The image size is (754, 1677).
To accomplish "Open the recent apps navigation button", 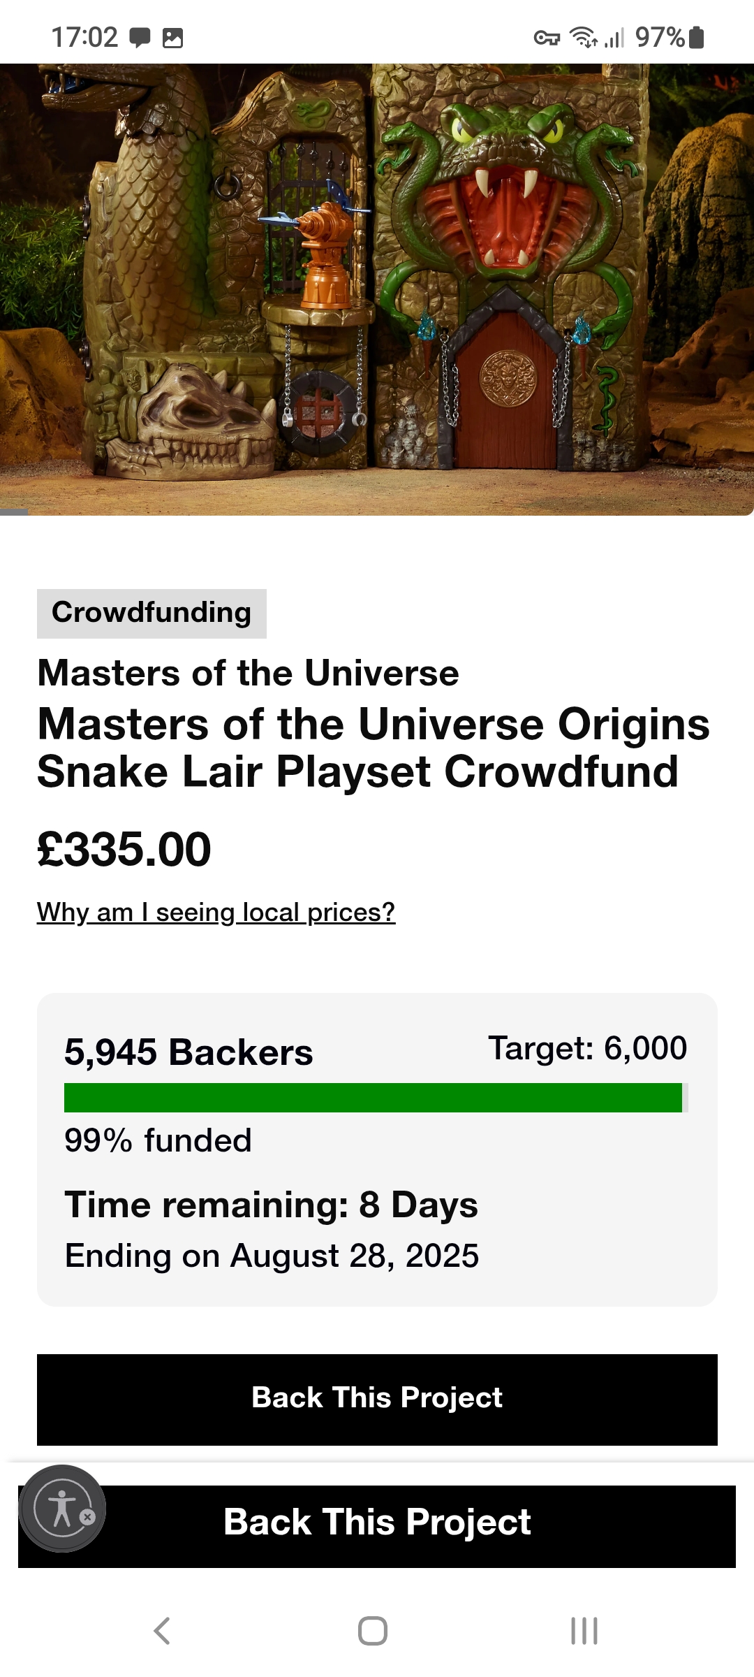I will pos(584,1631).
